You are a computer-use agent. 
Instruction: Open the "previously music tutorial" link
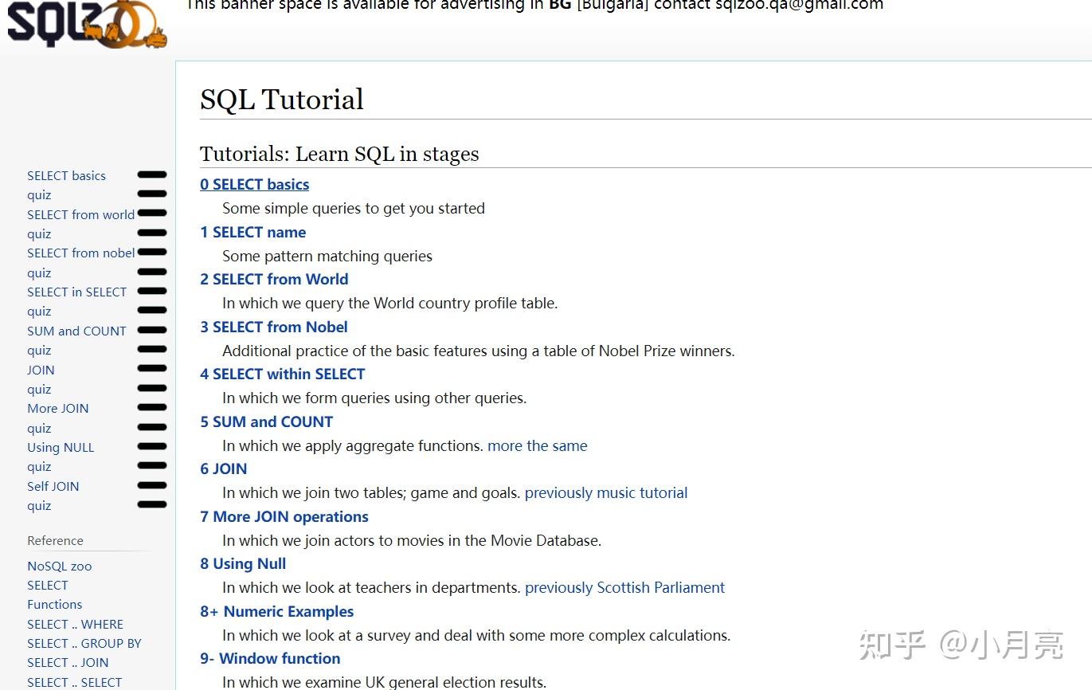point(605,493)
